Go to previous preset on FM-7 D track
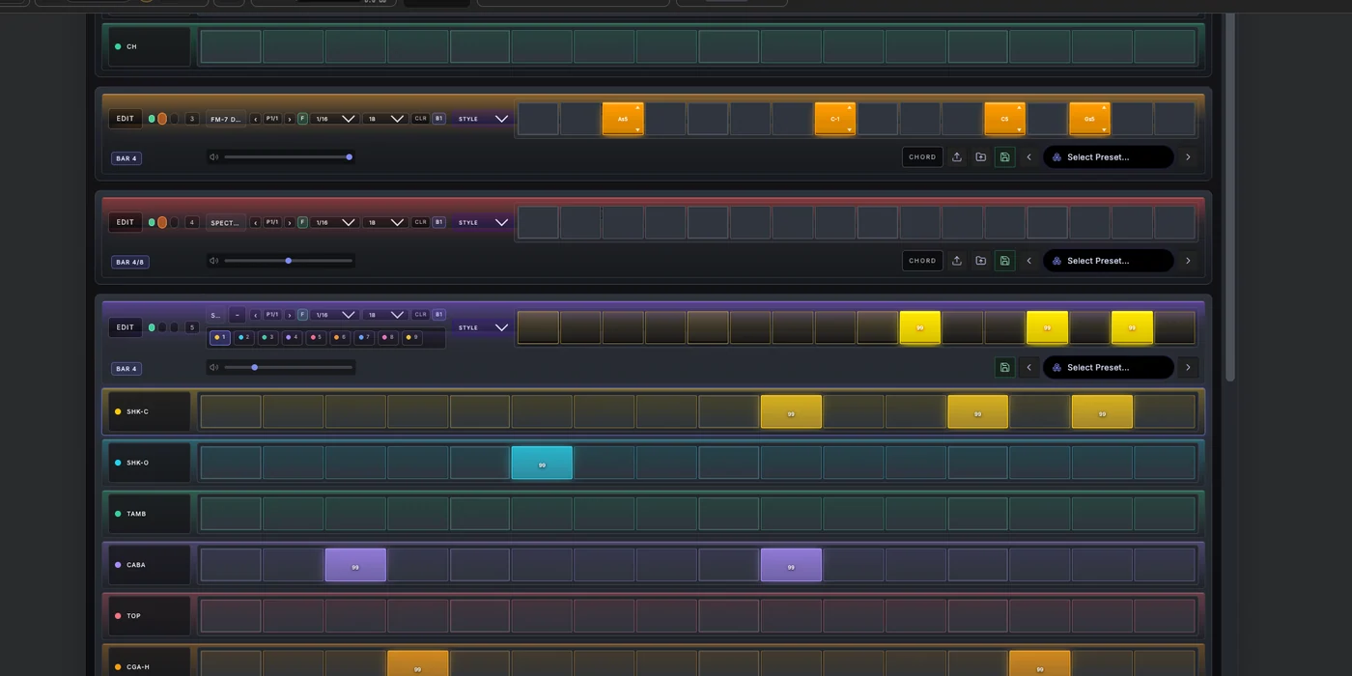Image resolution: width=1352 pixels, height=676 pixels. point(1028,157)
